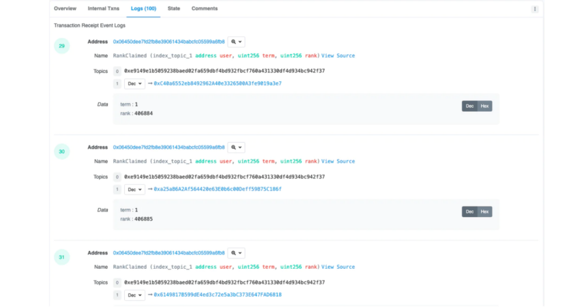Click topic index 0 badge in log 29

click(117, 71)
